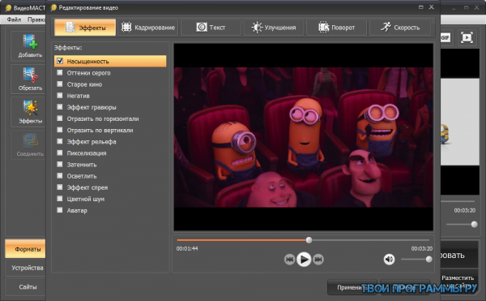This screenshot has width=486, height=301.
Task: Click the GIF creation icon
Action: point(446,37)
